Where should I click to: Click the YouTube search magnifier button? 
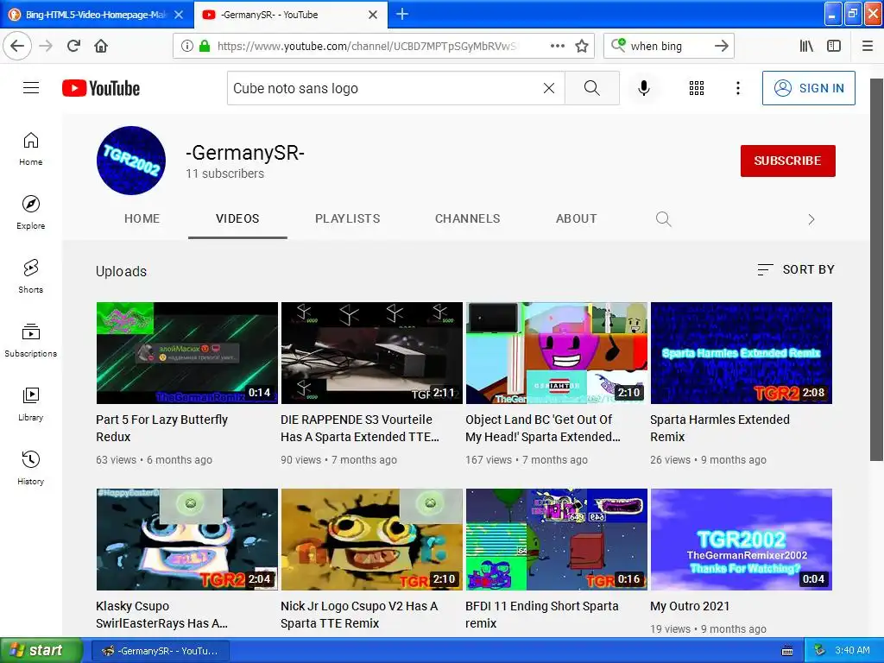(592, 88)
